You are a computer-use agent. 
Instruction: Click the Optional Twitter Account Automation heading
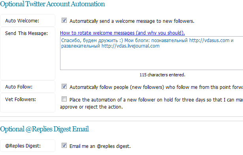click(x=53, y=4)
